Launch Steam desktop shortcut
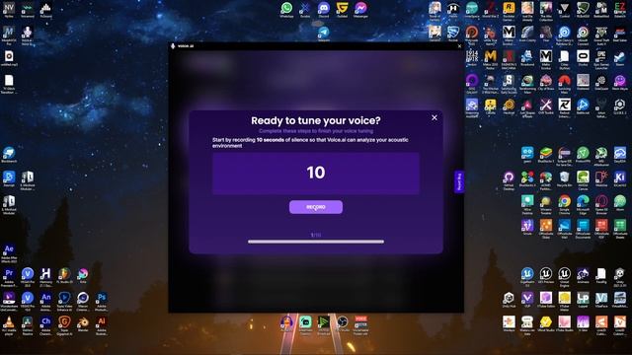This screenshot has width=632, height=355. [620, 58]
